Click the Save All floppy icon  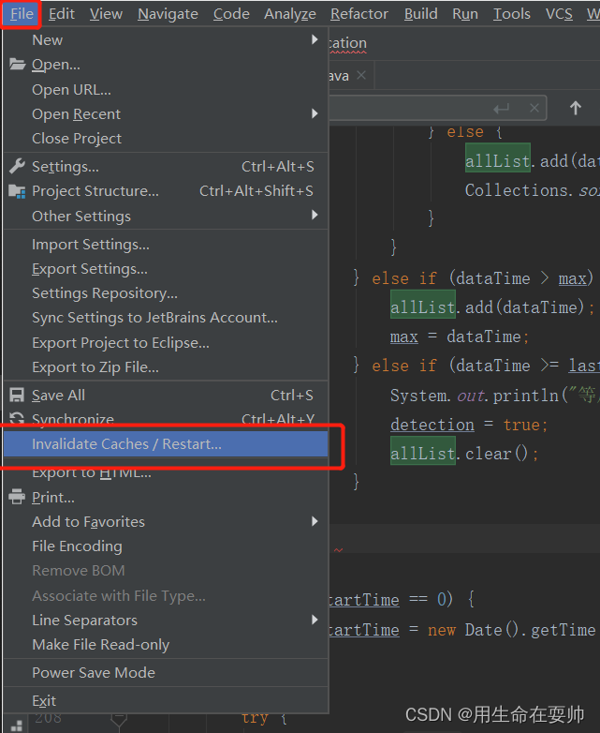[x=17, y=395]
